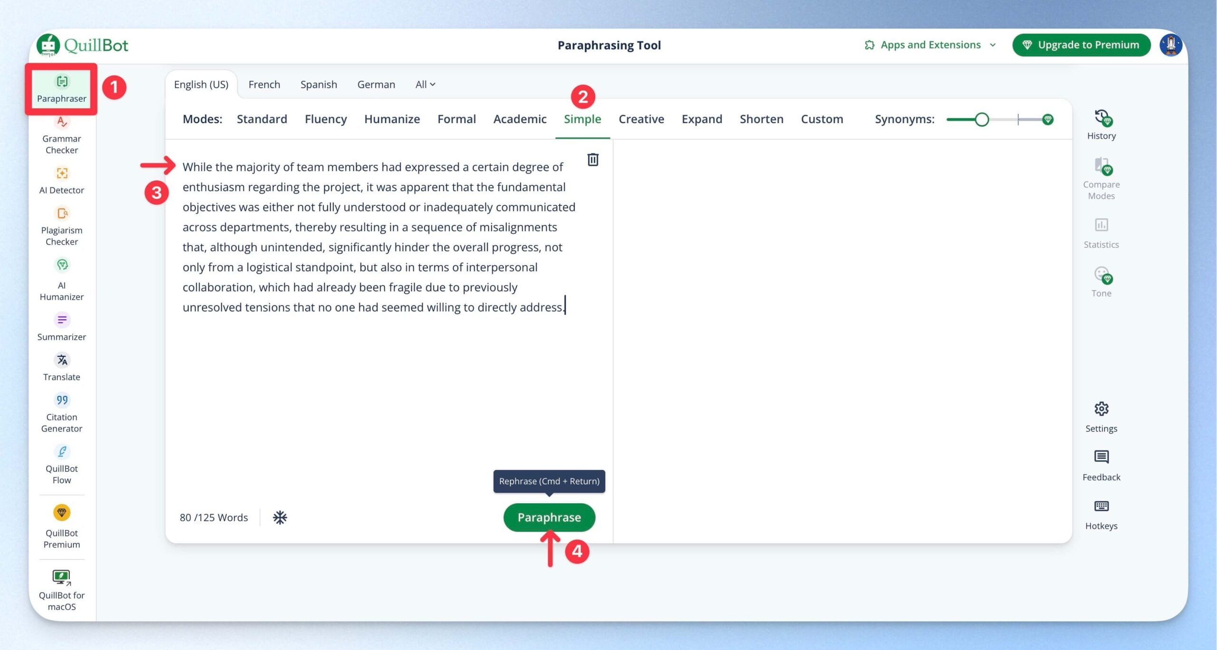Click the '80 /125 Words' counter
Screen dimensions: 1217x650
point(214,517)
